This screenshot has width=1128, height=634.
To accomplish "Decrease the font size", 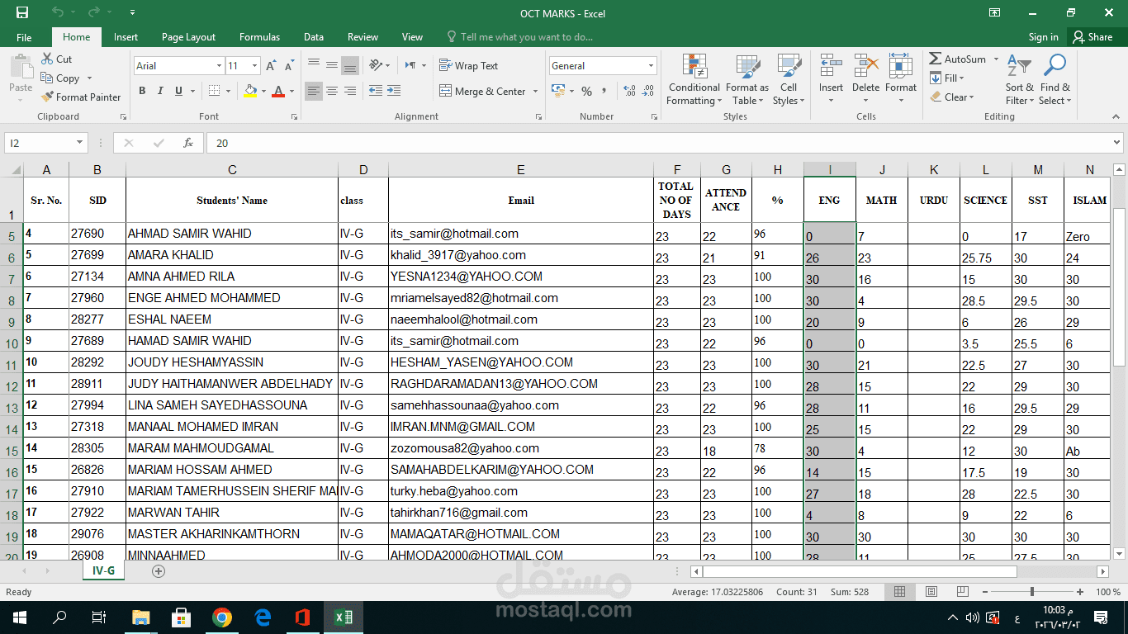I will click(x=290, y=66).
